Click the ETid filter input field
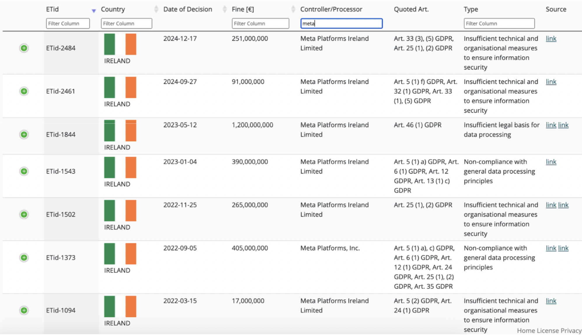This screenshot has height=335, width=582. [68, 23]
